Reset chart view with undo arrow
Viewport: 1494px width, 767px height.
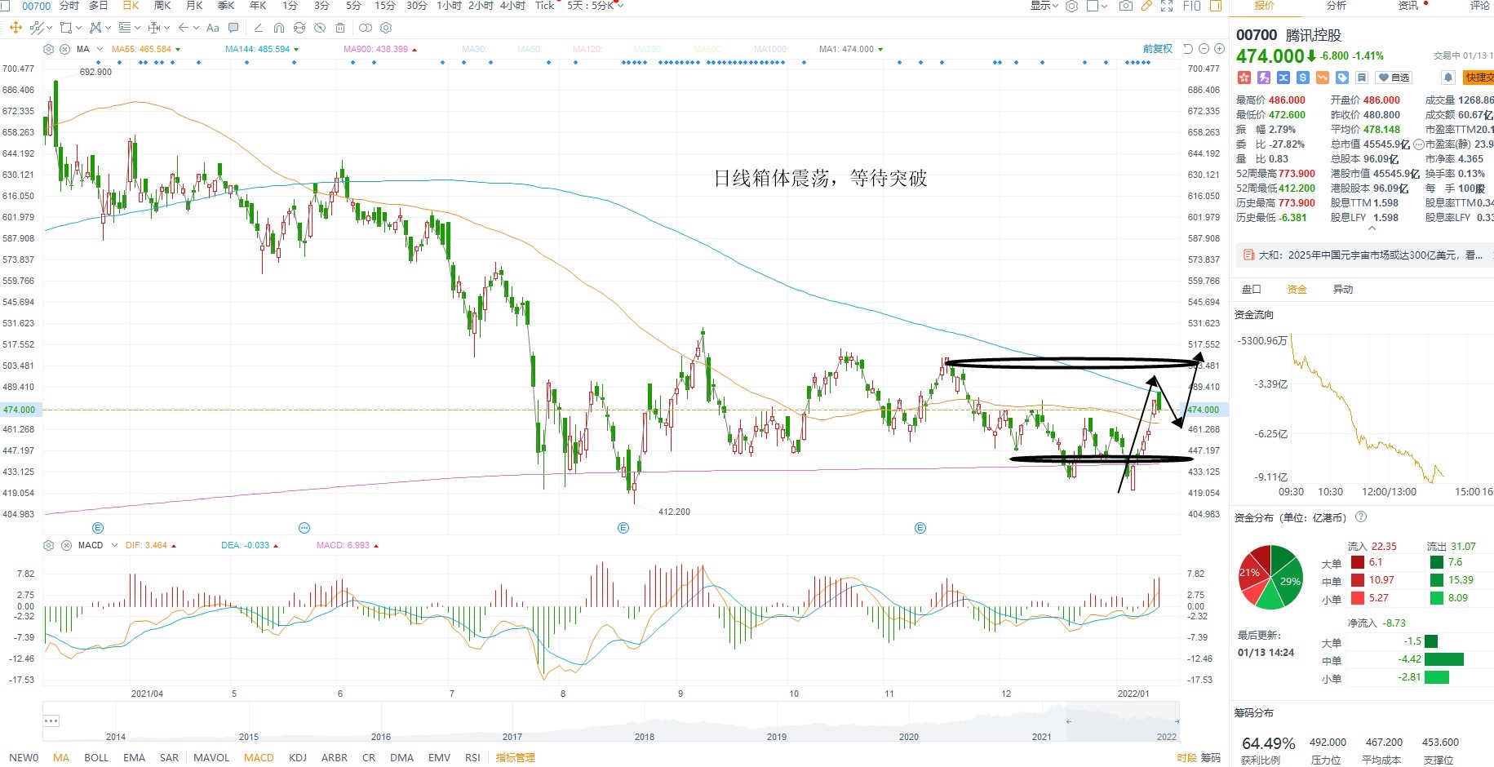tap(1188, 49)
